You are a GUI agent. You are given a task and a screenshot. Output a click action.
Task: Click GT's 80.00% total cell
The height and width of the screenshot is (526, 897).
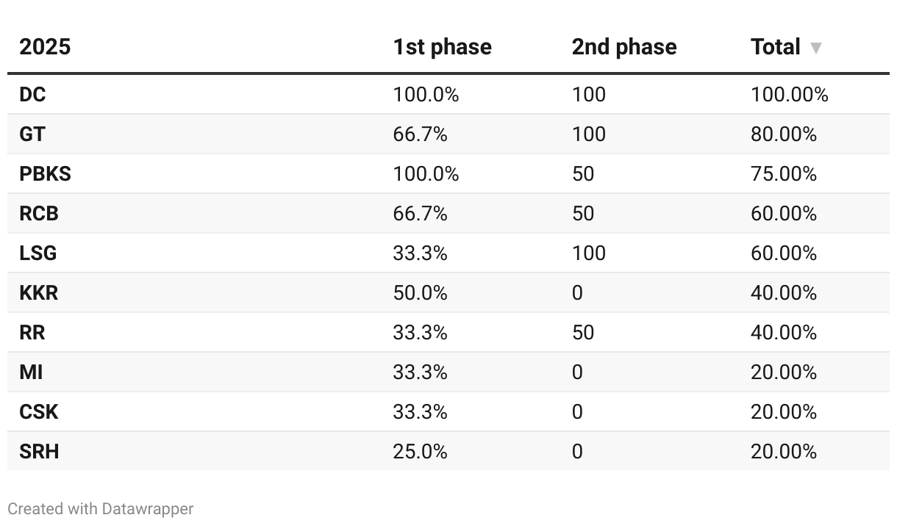pyautogui.click(x=783, y=134)
